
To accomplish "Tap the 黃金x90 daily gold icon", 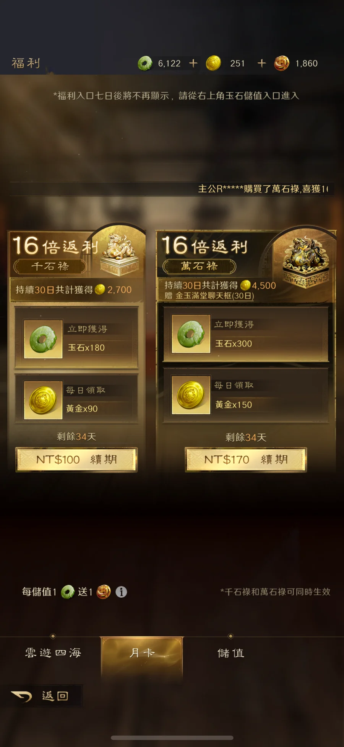I will pyautogui.click(x=43, y=400).
